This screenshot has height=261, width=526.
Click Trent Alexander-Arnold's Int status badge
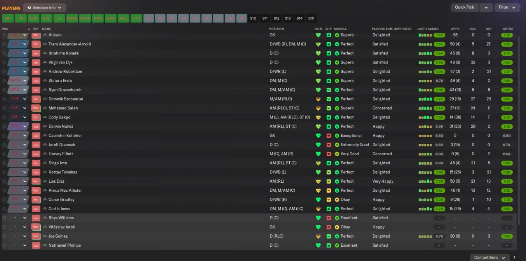click(36, 44)
